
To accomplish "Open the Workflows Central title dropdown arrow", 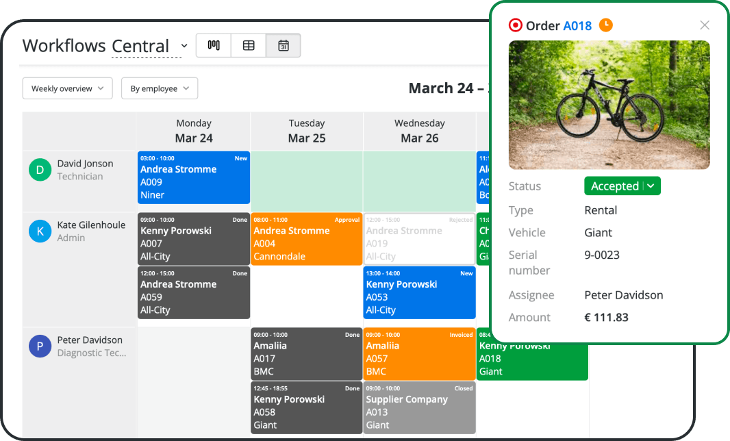I will [184, 46].
